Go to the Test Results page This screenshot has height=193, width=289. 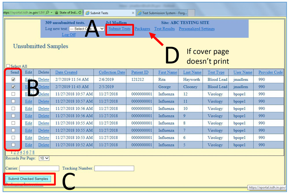tap(164, 29)
